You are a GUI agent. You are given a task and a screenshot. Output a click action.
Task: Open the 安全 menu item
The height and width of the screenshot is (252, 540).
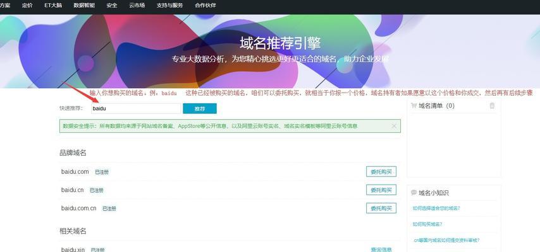click(x=112, y=6)
